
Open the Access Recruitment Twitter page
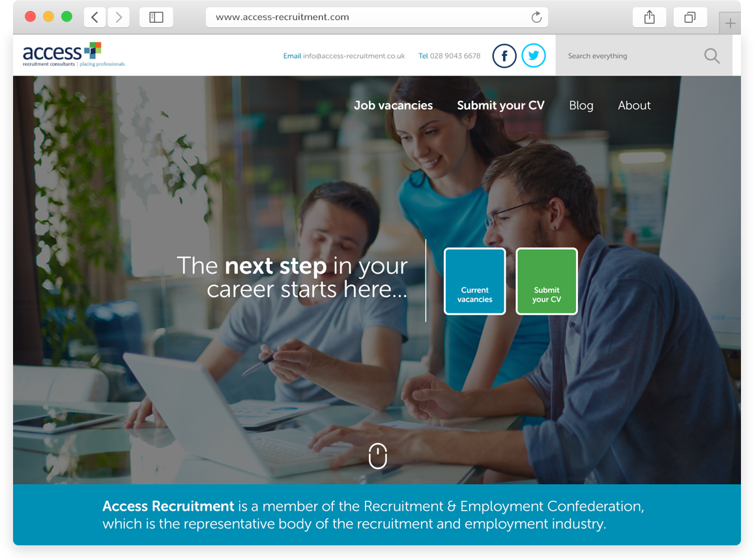[534, 55]
